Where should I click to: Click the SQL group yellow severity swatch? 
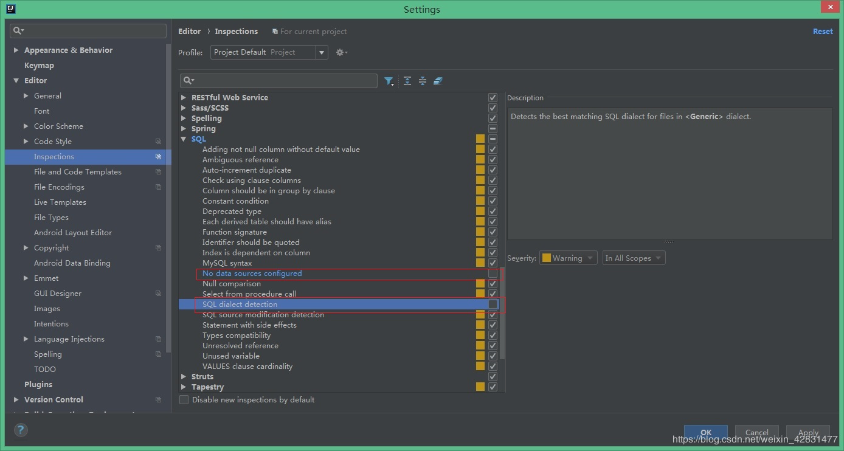(480, 139)
